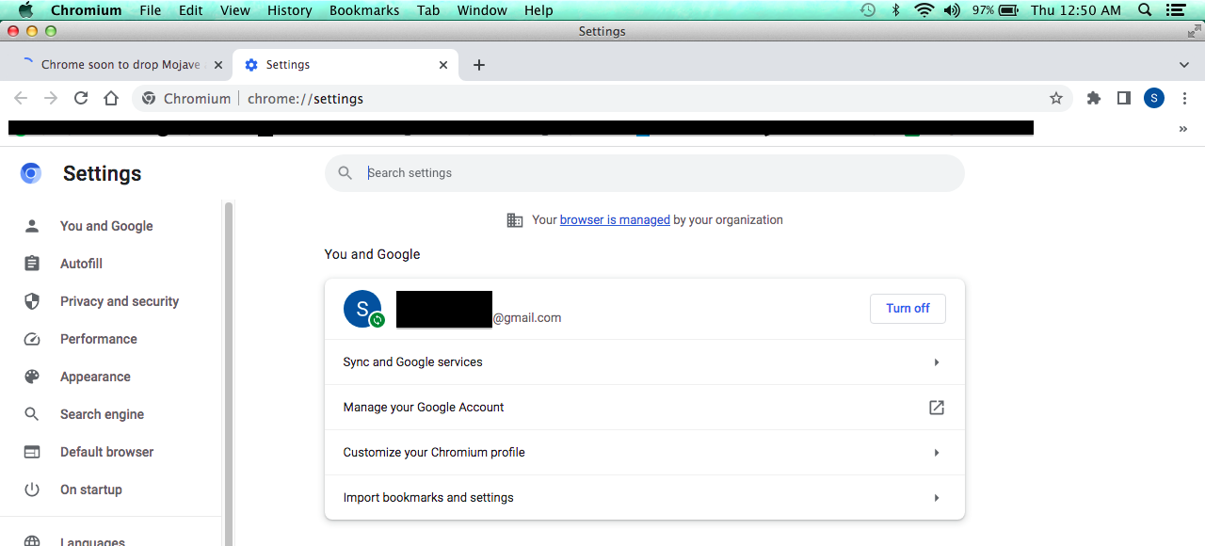Close the Chrome soon to drop Mojave tab
Viewport: 1205px width, 546px height.
(x=218, y=65)
